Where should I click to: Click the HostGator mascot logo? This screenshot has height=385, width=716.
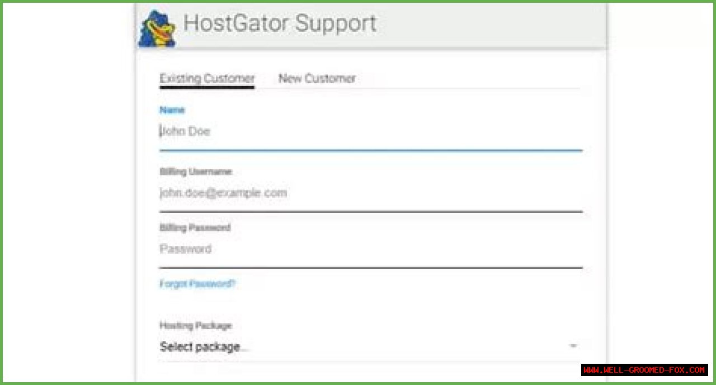pos(157,29)
